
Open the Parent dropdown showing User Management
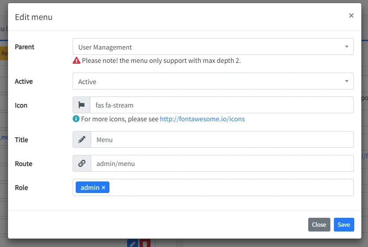coord(213,47)
